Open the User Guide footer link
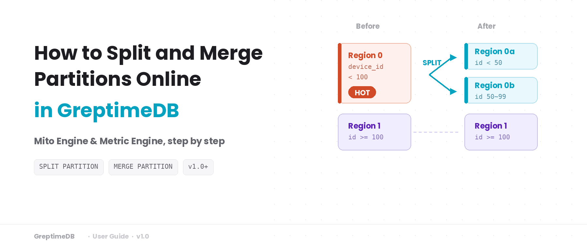 (111, 236)
